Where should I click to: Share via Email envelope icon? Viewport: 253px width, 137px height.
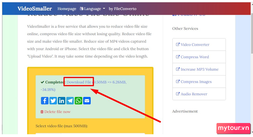pos(87,101)
